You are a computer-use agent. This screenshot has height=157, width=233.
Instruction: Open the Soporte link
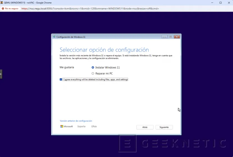click(x=82, y=126)
